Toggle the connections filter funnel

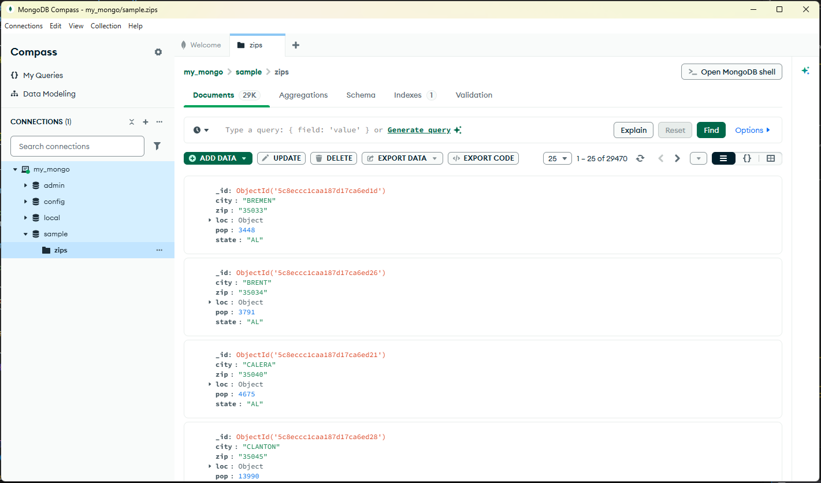[157, 146]
